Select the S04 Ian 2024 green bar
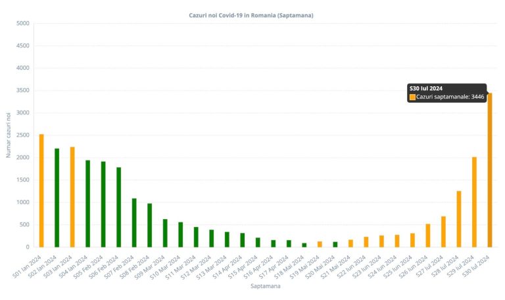 (x=87, y=204)
